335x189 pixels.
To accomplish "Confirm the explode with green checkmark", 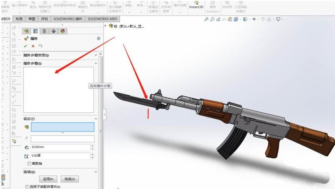I will 26,46.
